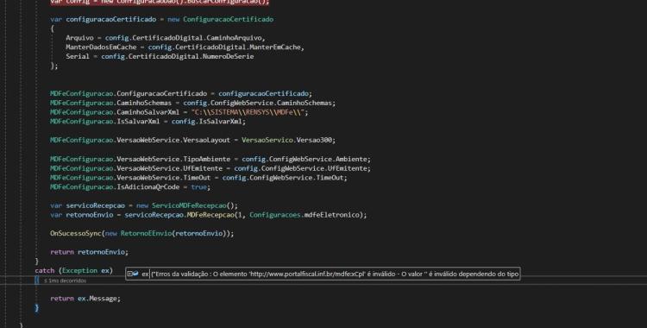Click the 'VersaoLayout' property

(207, 140)
